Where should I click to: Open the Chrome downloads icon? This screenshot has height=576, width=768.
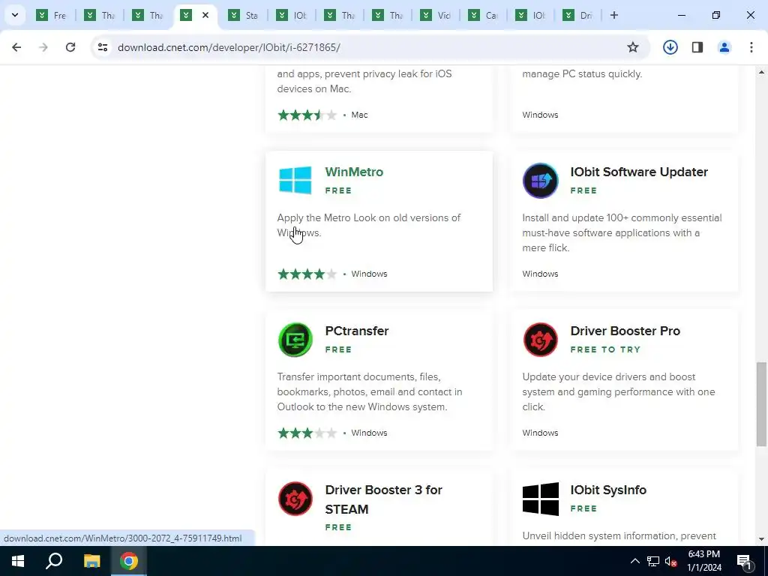tap(670, 47)
